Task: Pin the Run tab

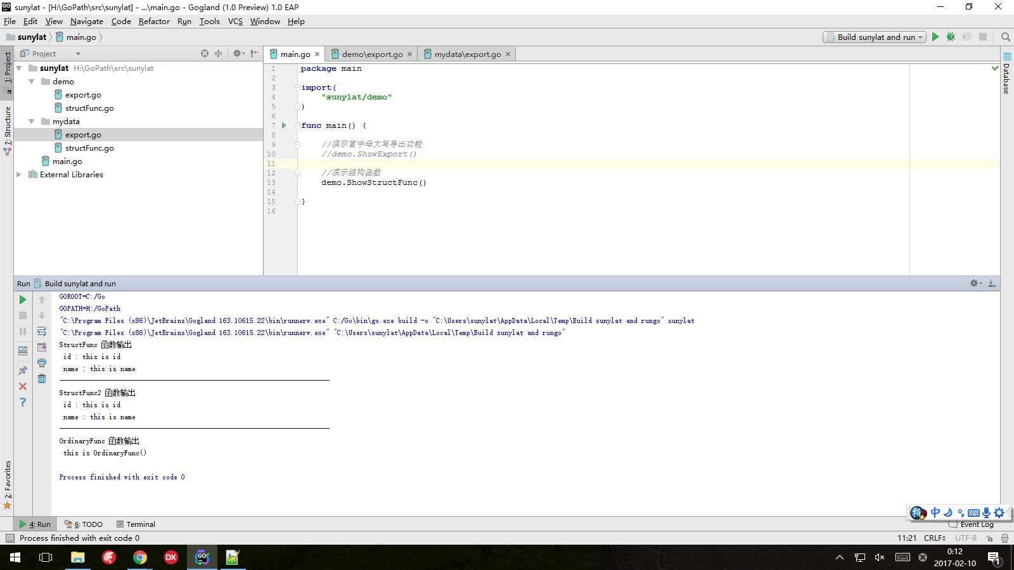Action: 23,370
